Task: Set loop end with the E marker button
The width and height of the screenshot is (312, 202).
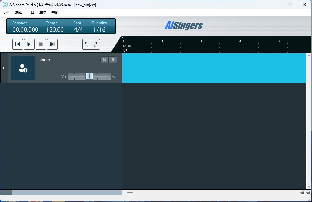Action: tap(95, 44)
